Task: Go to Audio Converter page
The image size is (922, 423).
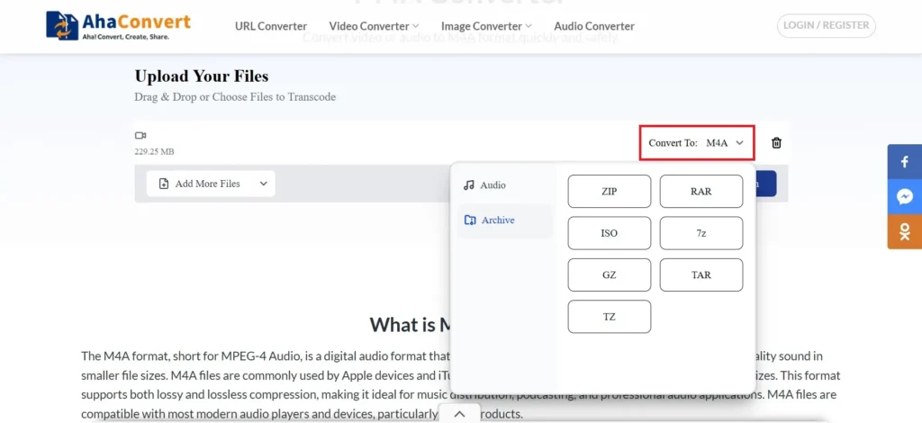Action: [x=594, y=26]
